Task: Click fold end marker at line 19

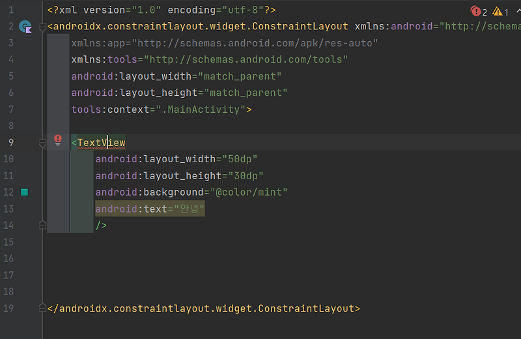Action: (x=42, y=308)
